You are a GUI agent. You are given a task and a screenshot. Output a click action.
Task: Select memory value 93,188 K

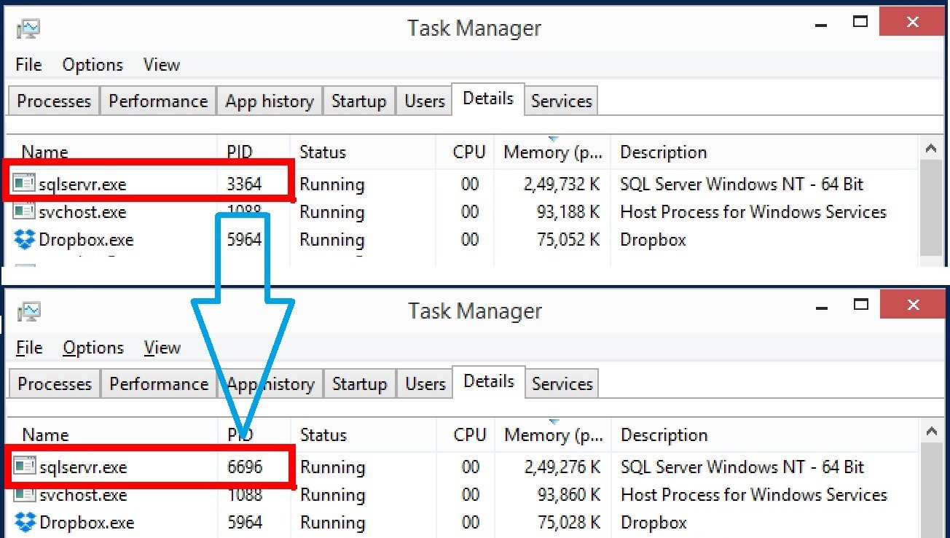coord(569,212)
